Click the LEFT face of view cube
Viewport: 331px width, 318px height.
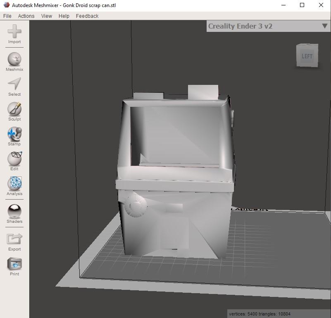pyautogui.click(x=307, y=56)
